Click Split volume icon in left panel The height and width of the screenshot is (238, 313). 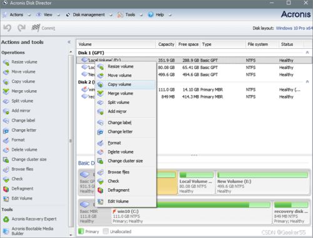[6, 101]
